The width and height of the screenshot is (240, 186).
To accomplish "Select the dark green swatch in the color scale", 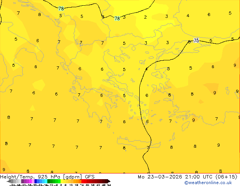I will click(48, 181).
